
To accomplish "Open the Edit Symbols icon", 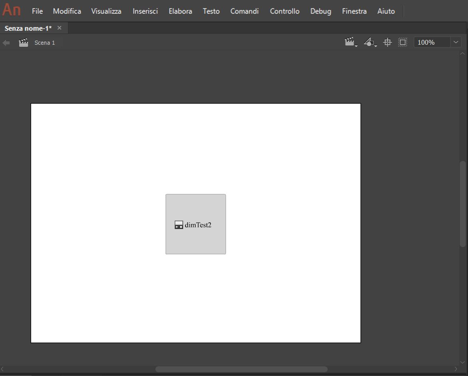I will [369, 41].
